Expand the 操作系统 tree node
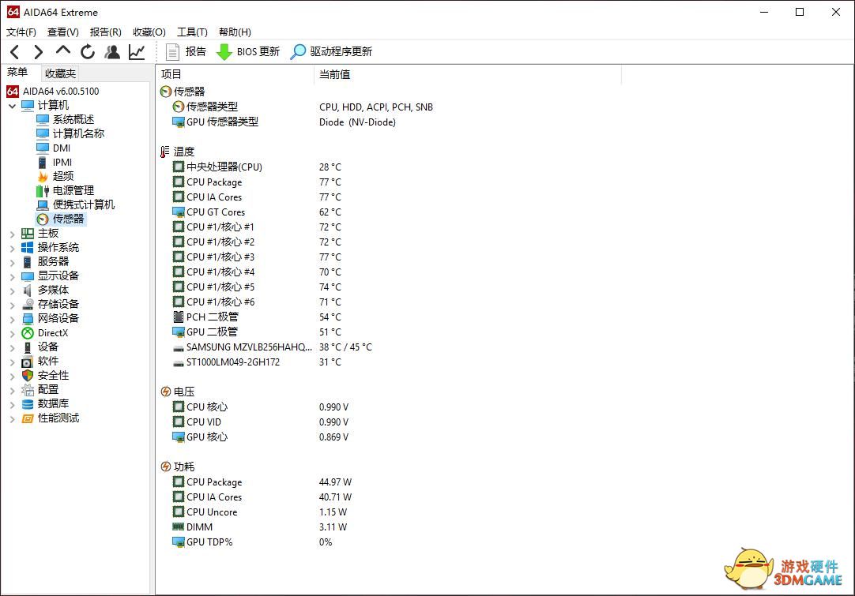The width and height of the screenshot is (855, 596). (x=12, y=248)
